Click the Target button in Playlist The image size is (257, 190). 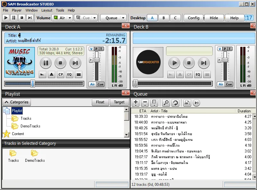[x=119, y=102]
